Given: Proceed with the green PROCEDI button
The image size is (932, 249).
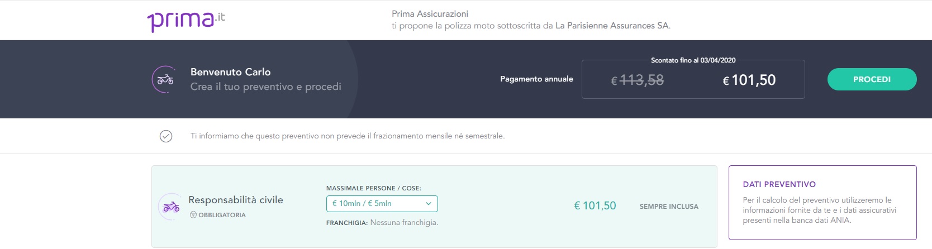Looking at the screenshot, I should pos(872,79).
